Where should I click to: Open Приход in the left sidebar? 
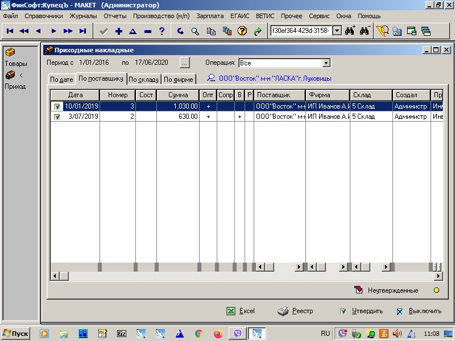click(x=15, y=81)
